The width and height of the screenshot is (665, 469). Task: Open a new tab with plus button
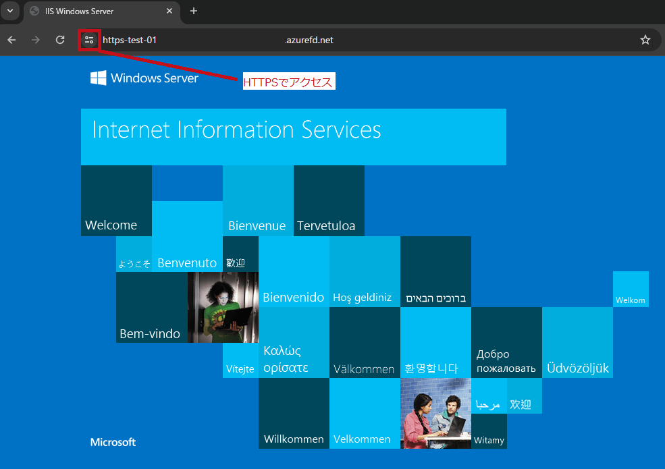194,11
